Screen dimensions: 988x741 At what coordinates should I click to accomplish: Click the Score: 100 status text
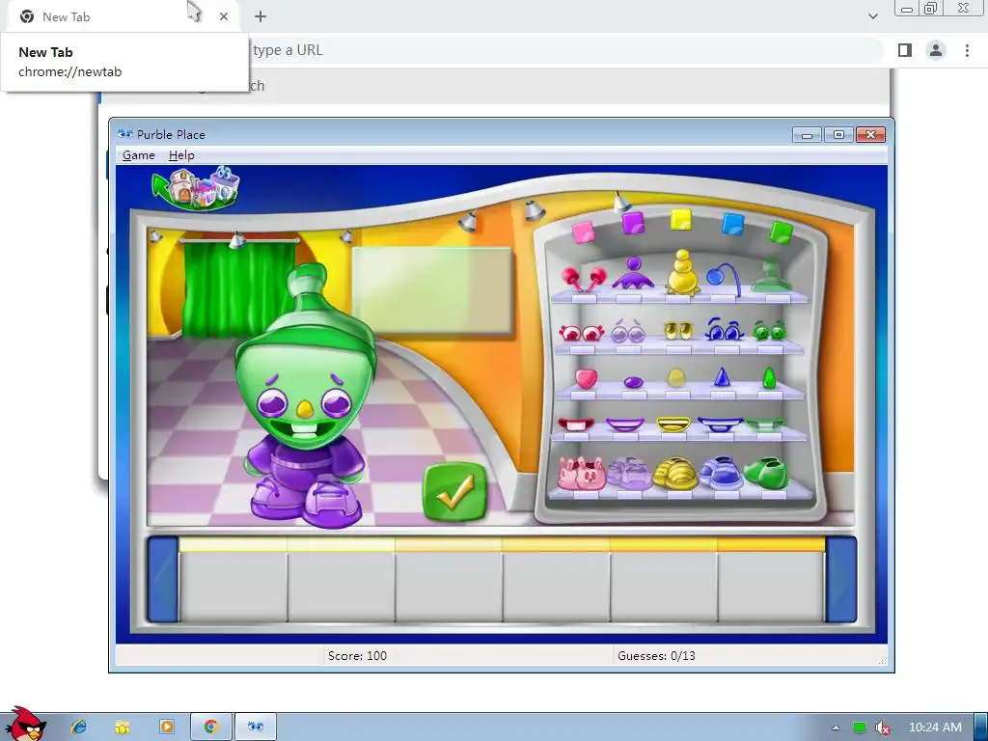pyautogui.click(x=357, y=655)
